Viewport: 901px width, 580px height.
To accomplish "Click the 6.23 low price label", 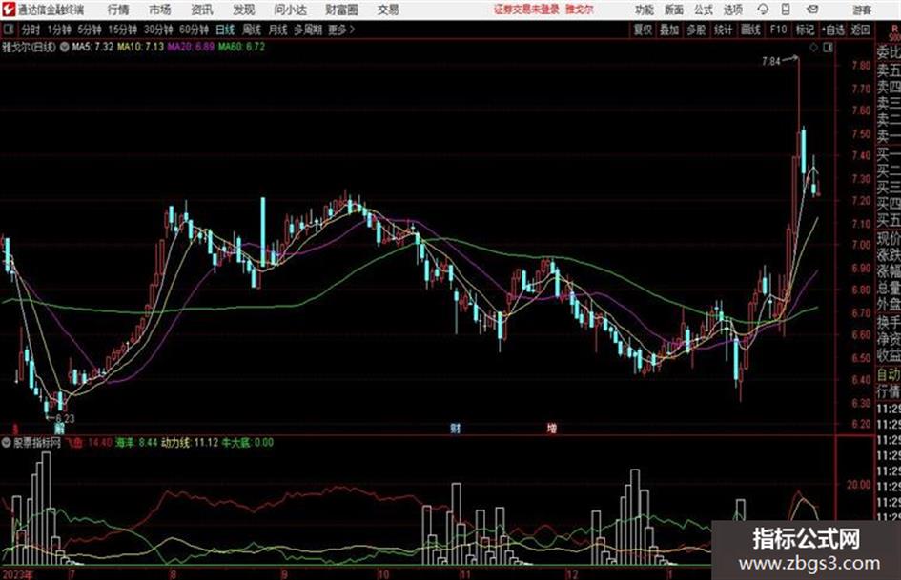I will tap(65, 419).
